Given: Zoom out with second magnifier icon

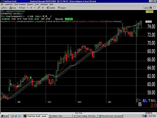Looking at the screenshot, I should 46,16.
